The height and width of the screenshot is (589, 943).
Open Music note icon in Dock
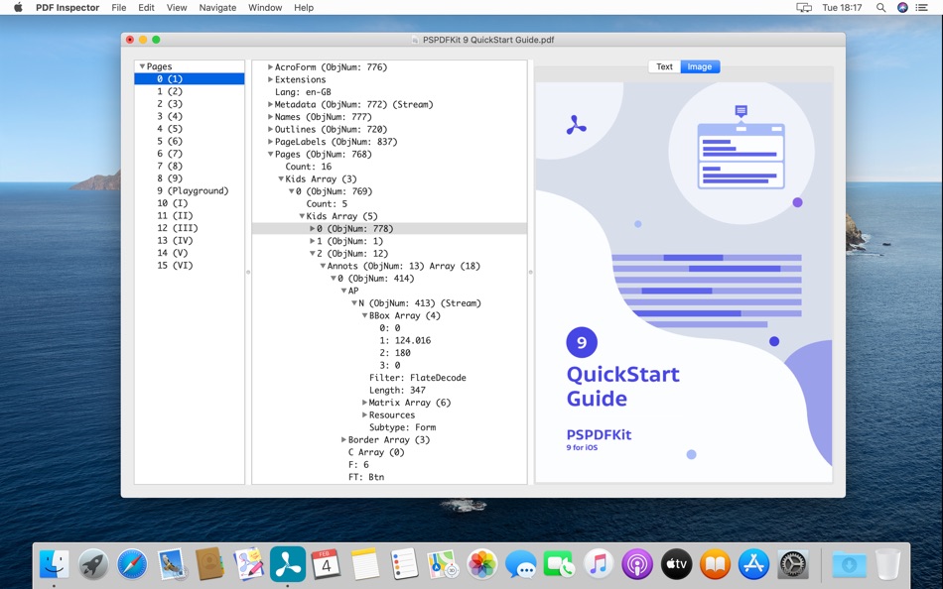pyautogui.click(x=598, y=564)
